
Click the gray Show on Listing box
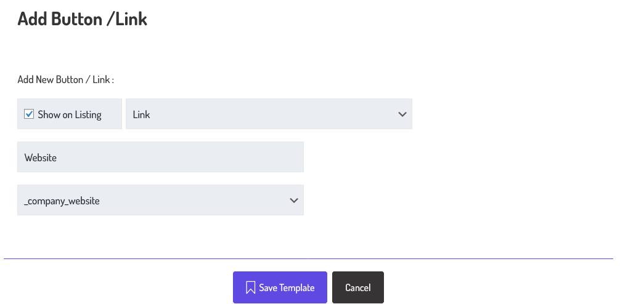click(x=70, y=114)
